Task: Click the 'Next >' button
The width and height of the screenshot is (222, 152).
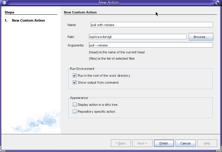Action: click(x=142, y=143)
